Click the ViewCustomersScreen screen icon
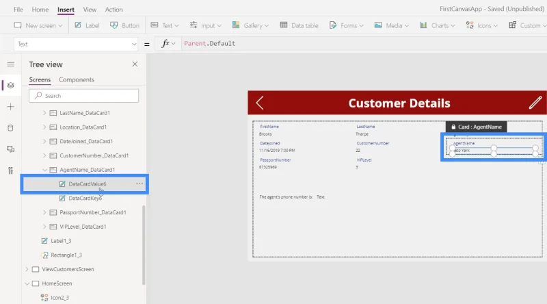 click(x=36, y=269)
